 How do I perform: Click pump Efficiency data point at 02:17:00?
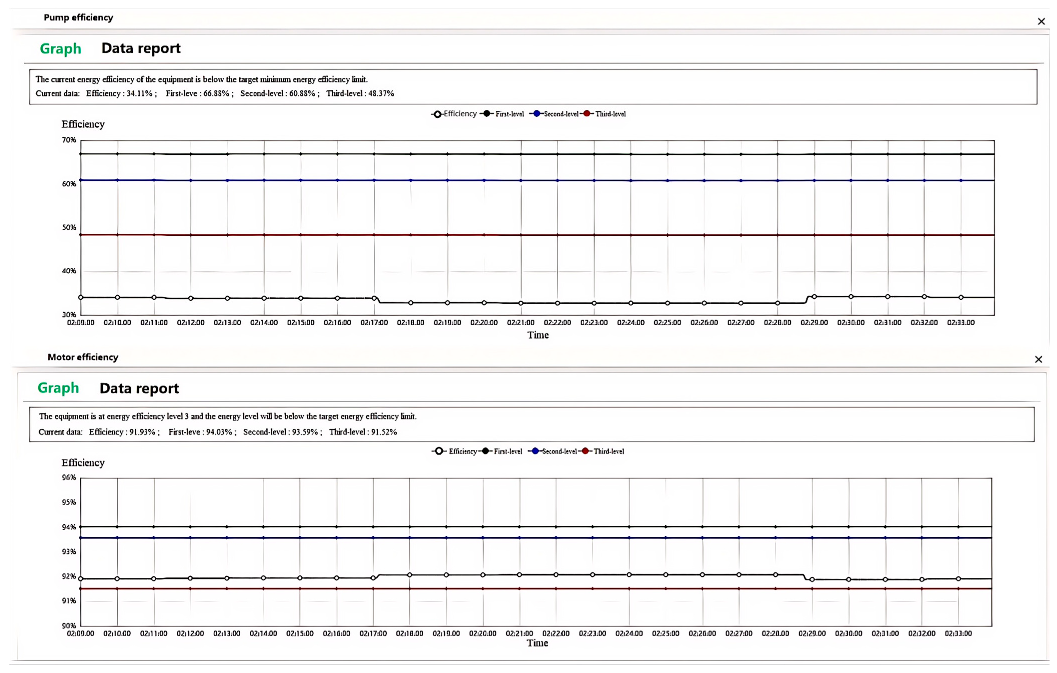374,298
